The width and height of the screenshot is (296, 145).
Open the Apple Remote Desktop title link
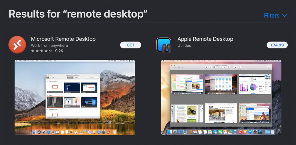coord(206,39)
